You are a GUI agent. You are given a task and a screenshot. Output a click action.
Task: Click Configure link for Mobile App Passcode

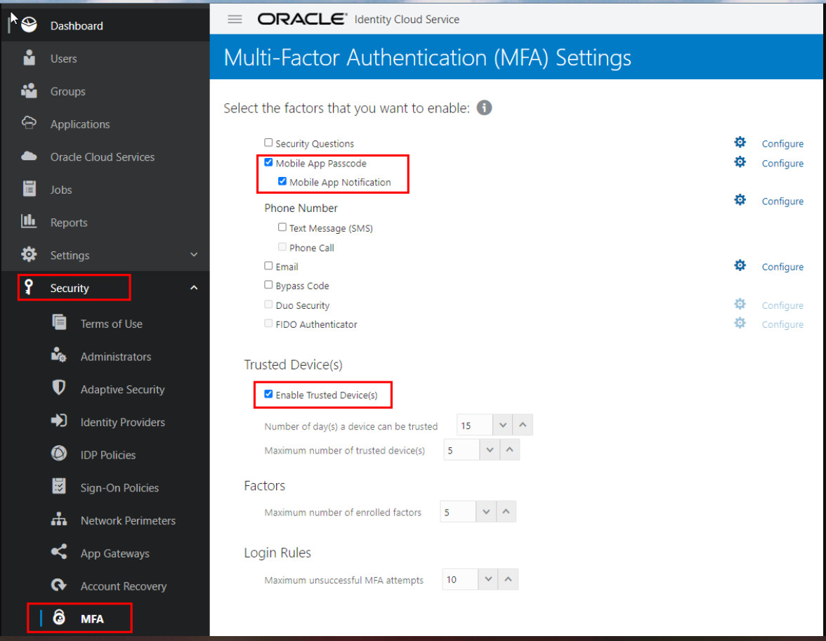click(782, 164)
